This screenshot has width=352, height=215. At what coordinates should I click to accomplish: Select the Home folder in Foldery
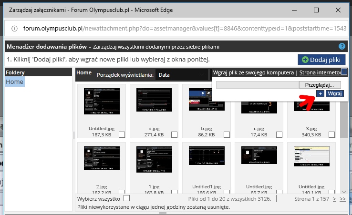click(x=15, y=82)
